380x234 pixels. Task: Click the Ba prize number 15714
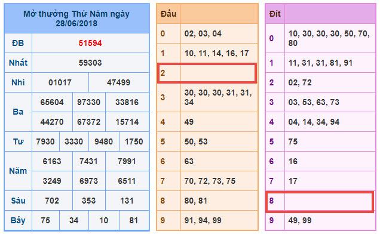(127, 122)
